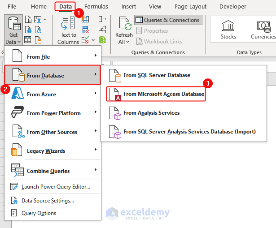Toggle the Queries & Connections pane button

[x=168, y=20]
